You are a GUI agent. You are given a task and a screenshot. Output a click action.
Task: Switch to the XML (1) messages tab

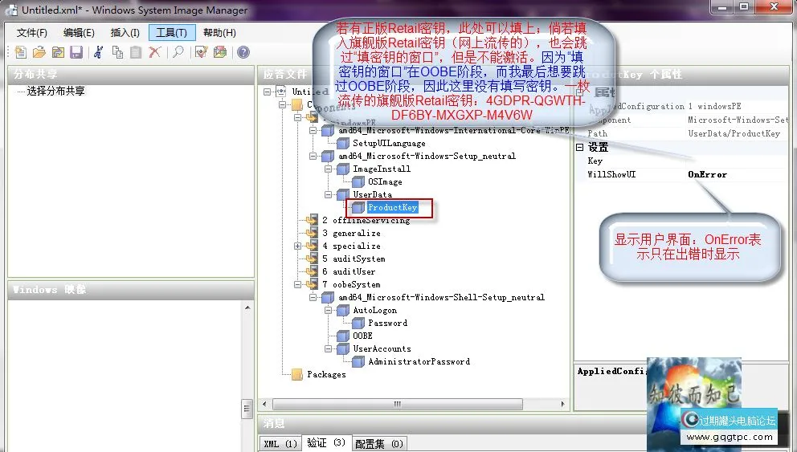click(x=280, y=444)
